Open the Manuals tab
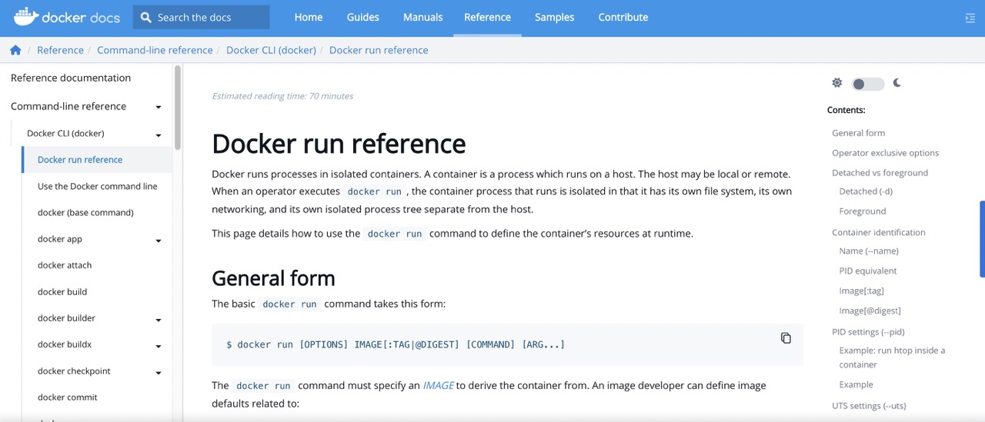The width and height of the screenshot is (985, 422). pos(423,17)
